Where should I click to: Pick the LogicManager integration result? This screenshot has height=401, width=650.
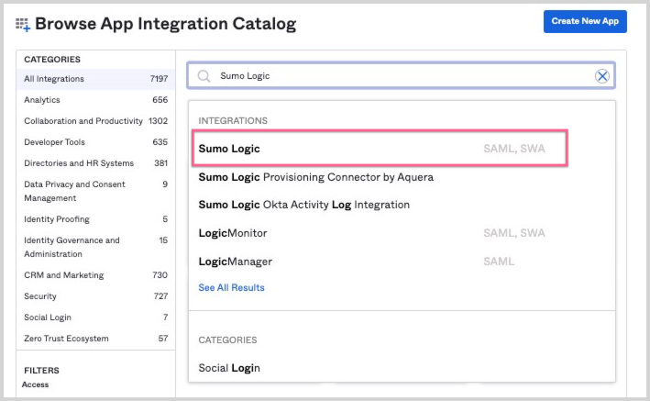point(235,262)
